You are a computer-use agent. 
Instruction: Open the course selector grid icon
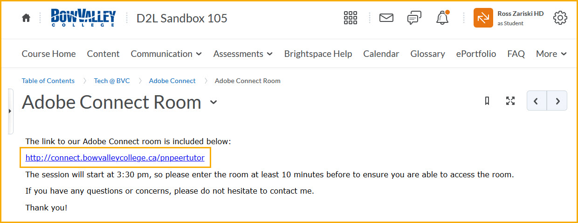350,18
